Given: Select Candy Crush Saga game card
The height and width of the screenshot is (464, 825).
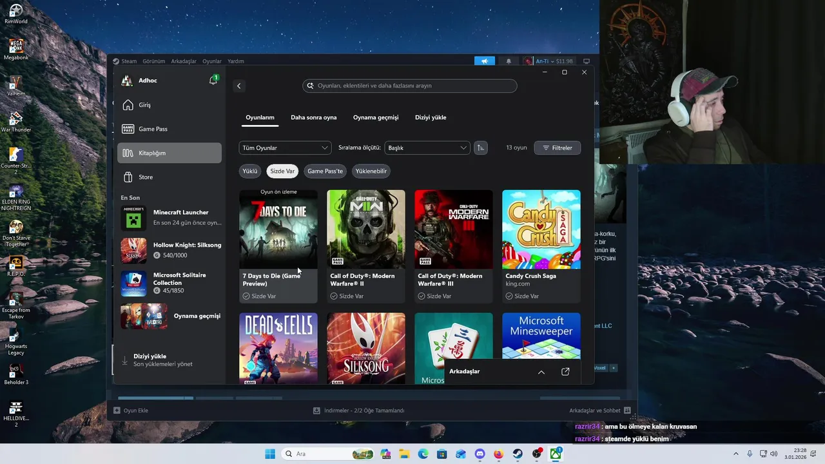Looking at the screenshot, I should (x=541, y=246).
